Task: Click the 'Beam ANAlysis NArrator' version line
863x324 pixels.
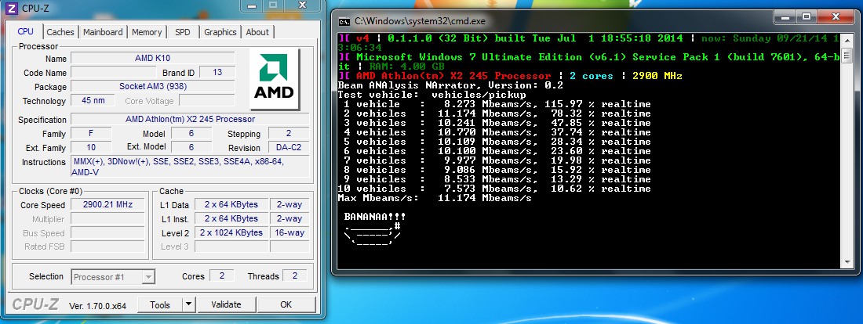Action: (x=450, y=85)
